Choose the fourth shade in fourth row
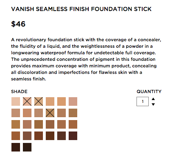 point(50,136)
